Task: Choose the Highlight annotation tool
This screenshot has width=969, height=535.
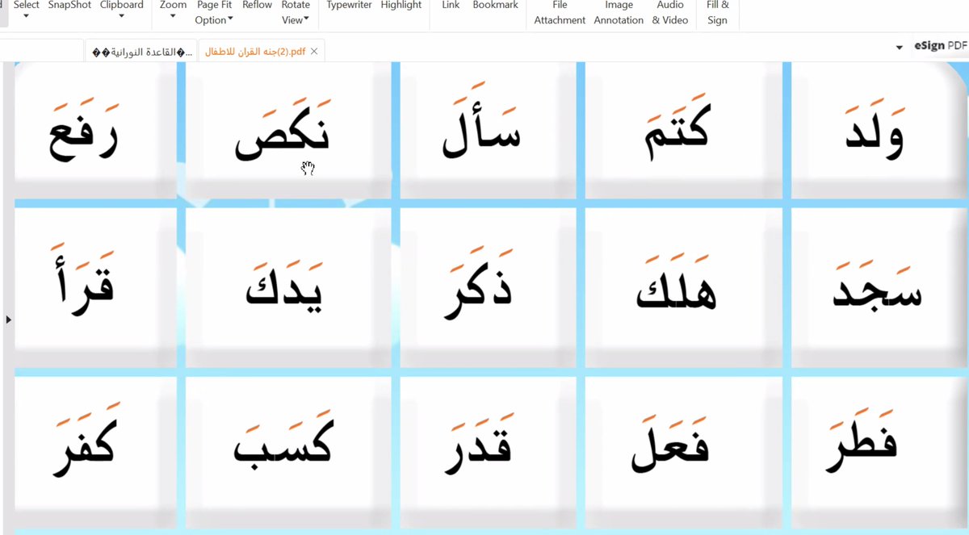Action: [401, 5]
